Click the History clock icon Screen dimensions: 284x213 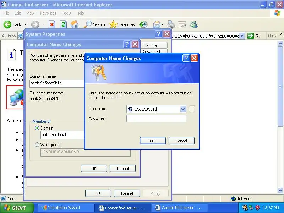point(143,24)
